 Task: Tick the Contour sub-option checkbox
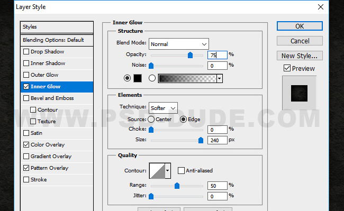tap(33, 109)
